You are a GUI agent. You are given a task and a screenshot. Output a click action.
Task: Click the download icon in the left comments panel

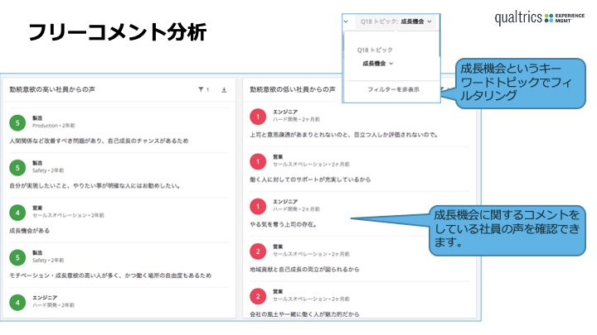[x=224, y=89]
